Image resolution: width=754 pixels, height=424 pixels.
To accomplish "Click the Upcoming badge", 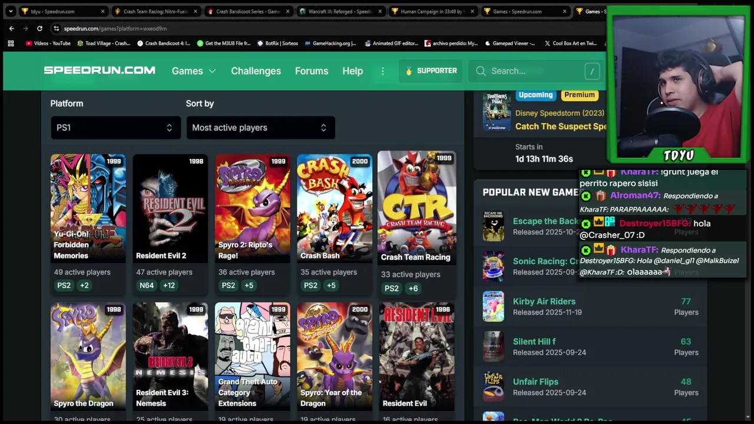I will (535, 95).
